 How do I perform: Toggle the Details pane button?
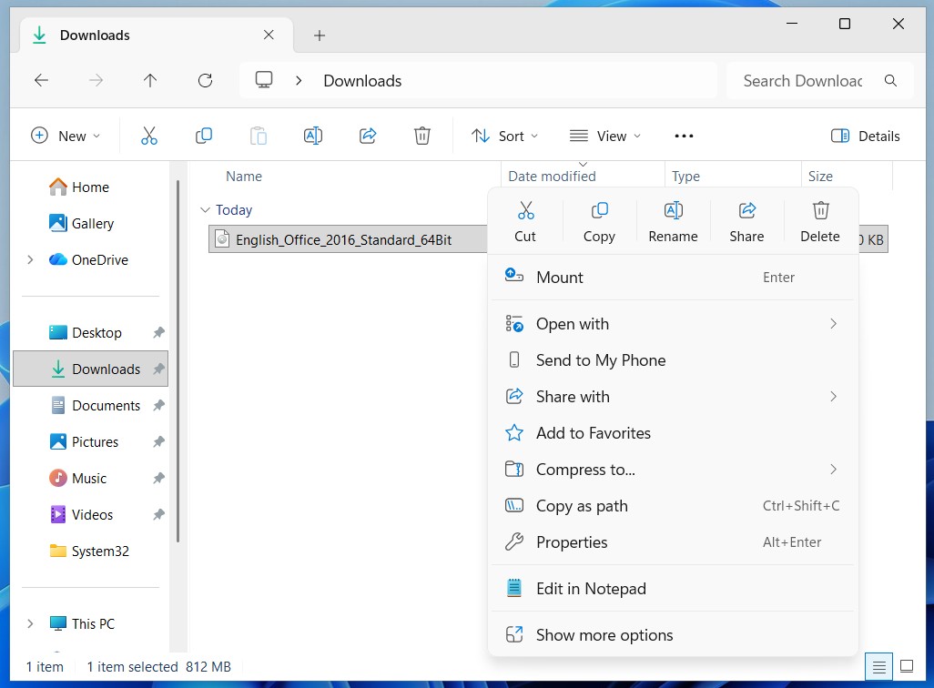865,136
